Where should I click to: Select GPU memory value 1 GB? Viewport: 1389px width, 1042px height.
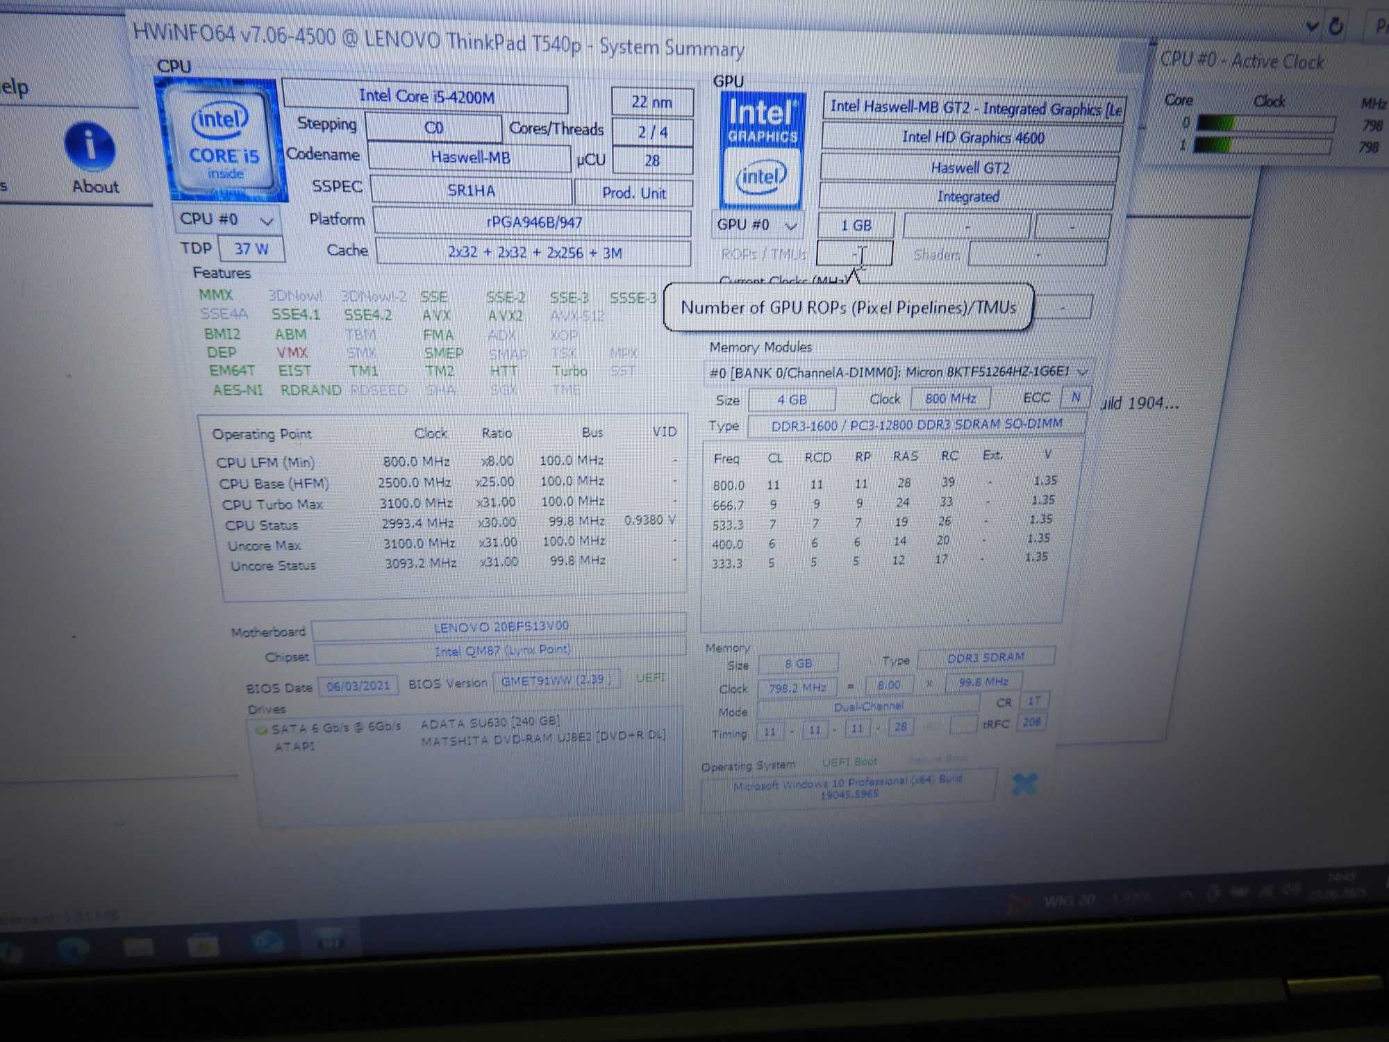(856, 226)
